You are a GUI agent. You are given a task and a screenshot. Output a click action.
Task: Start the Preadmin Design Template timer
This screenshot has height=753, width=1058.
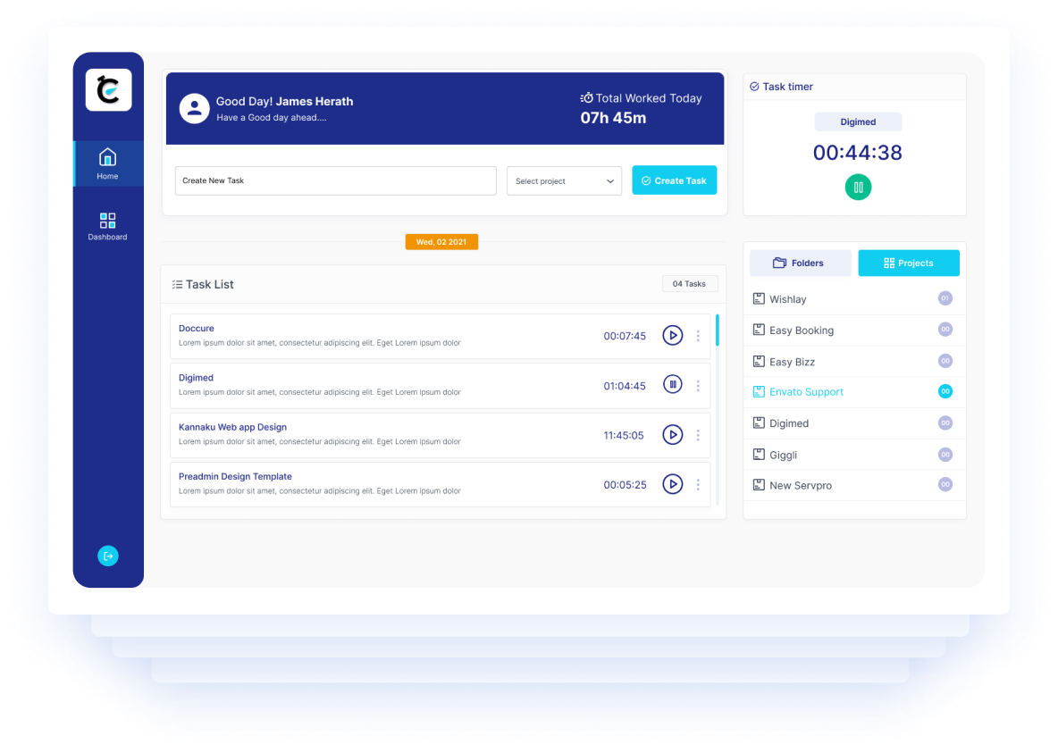pos(672,484)
